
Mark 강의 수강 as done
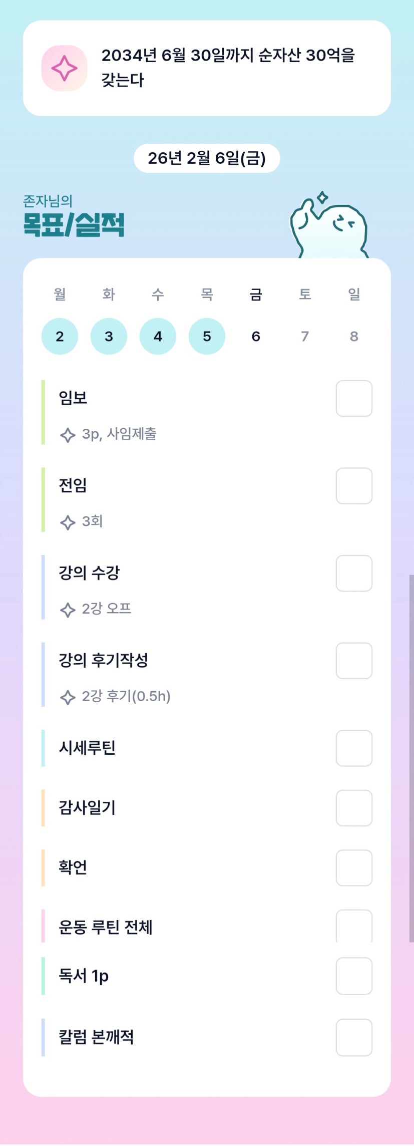click(x=354, y=574)
